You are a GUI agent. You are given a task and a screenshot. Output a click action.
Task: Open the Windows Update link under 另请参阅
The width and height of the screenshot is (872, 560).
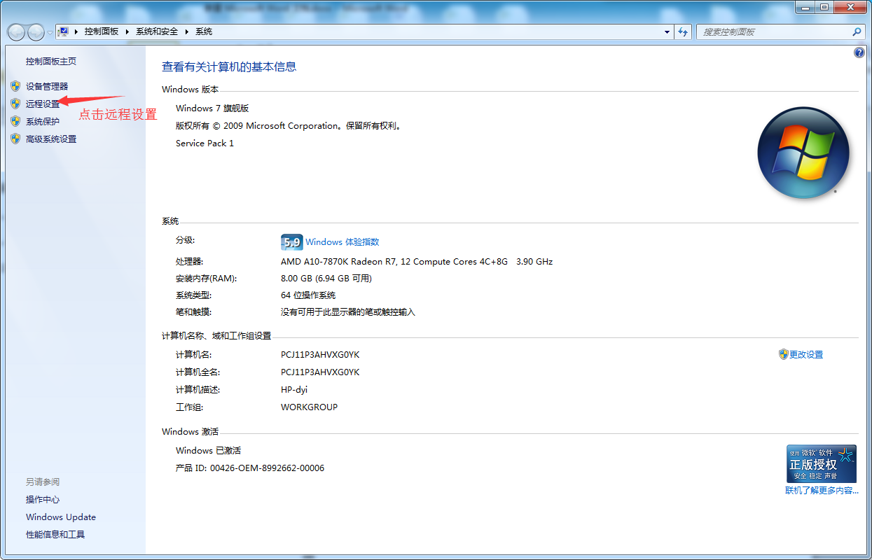(x=61, y=517)
